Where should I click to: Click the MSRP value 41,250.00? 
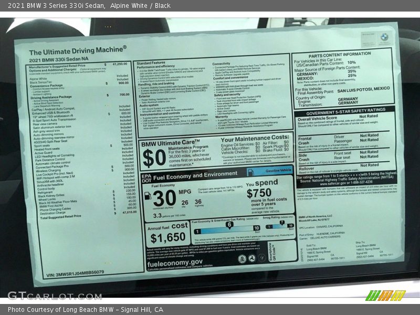(120, 64)
